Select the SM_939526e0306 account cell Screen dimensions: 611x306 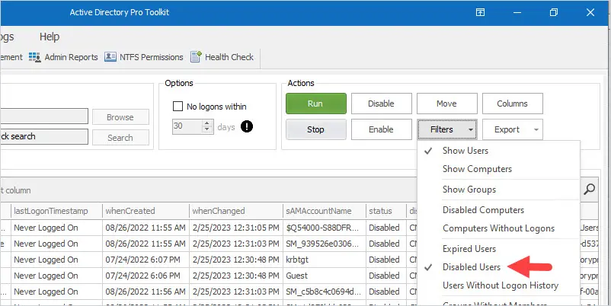[x=325, y=244]
